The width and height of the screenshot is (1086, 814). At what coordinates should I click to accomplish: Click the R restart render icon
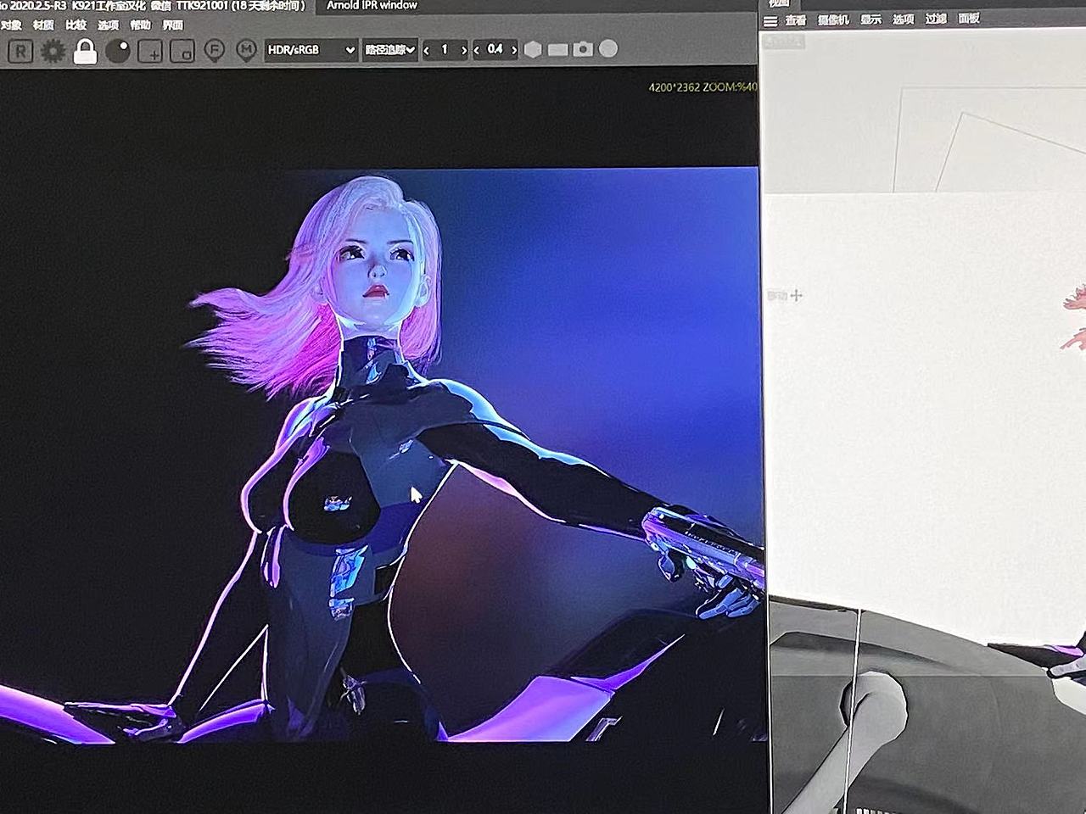point(20,52)
